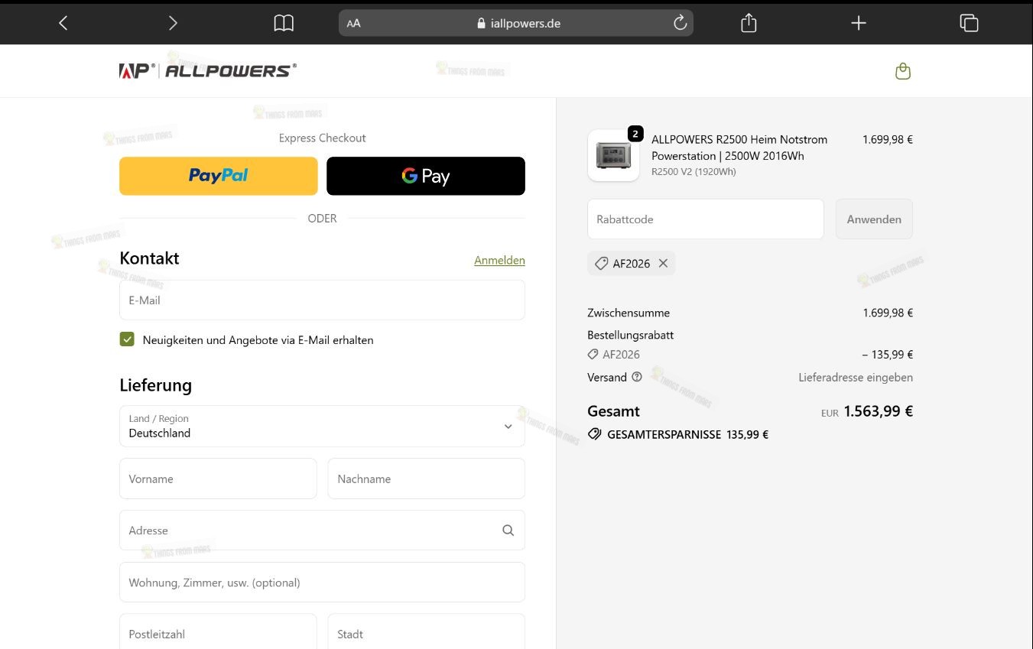
Task: Click the Bestellungsrabatt label
Action: tap(631, 335)
